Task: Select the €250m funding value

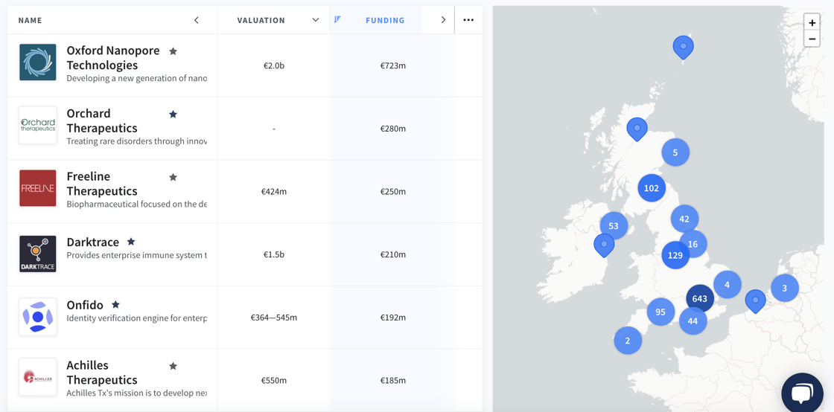Action: click(x=393, y=192)
